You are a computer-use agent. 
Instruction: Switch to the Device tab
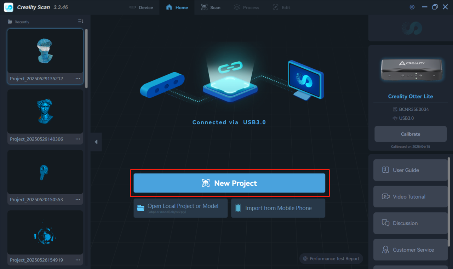tap(141, 7)
